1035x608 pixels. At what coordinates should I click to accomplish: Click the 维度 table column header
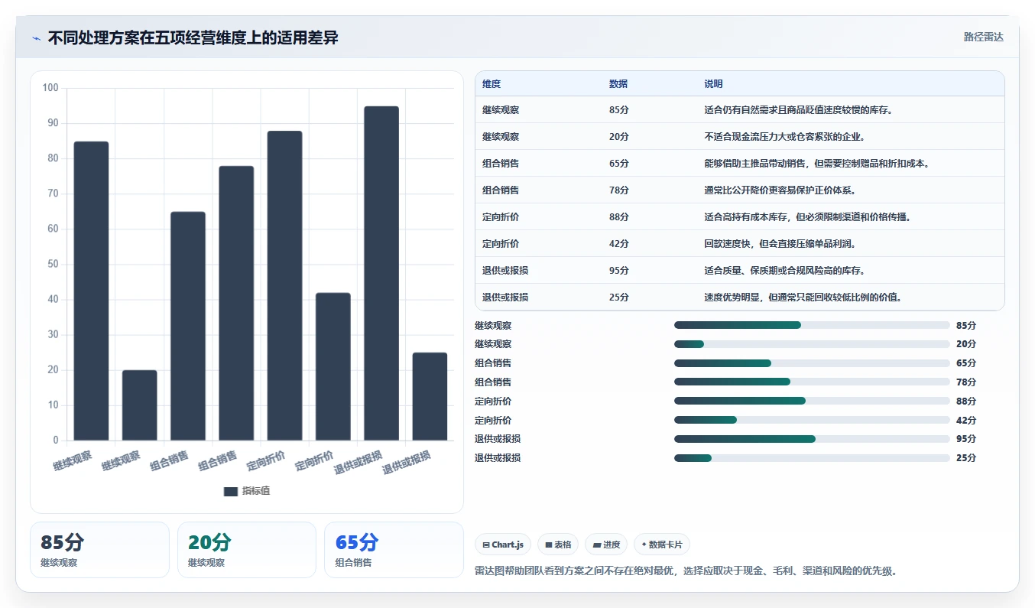click(x=492, y=84)
